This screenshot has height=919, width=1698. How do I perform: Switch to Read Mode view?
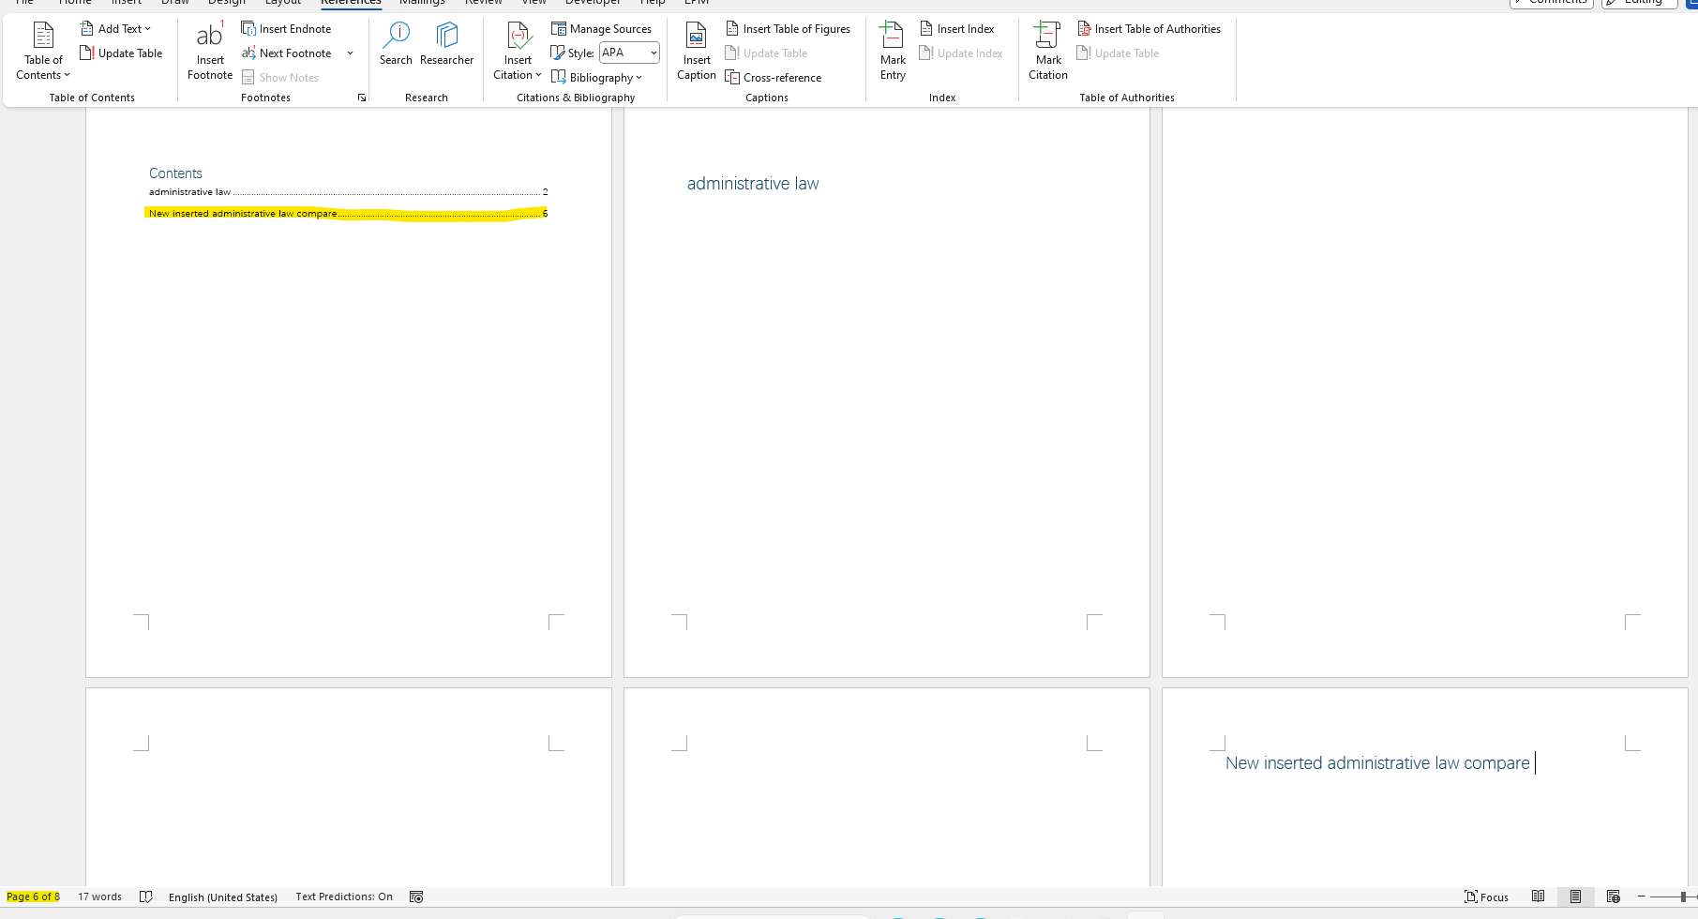tap(1538, 896)
